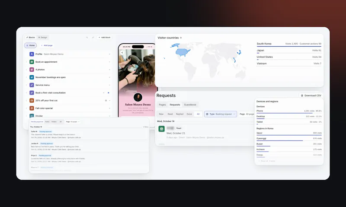Click the Vietnam row in visitor countries
346x207 pixels.
289,64
